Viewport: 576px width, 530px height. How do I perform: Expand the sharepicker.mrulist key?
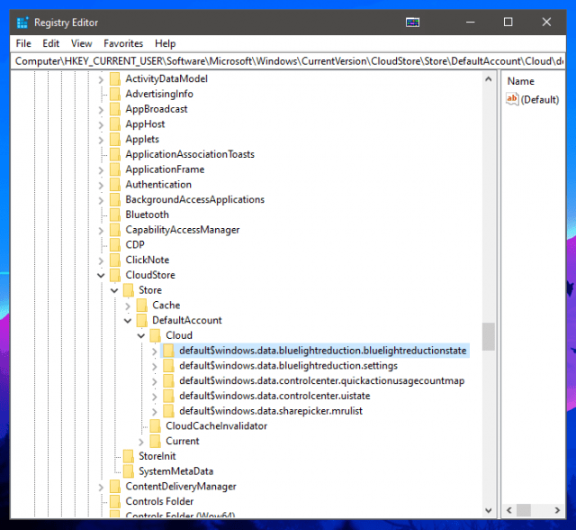pos(155,411)
